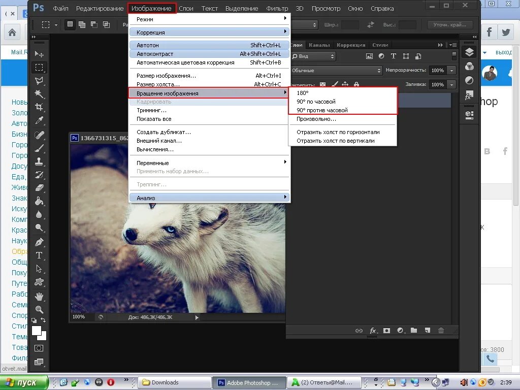Select the Hand tool
The image size is (520, 390).
click(39, 296)
